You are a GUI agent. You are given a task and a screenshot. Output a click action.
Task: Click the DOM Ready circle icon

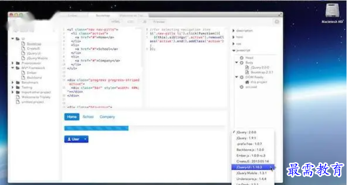pos(242,77)
